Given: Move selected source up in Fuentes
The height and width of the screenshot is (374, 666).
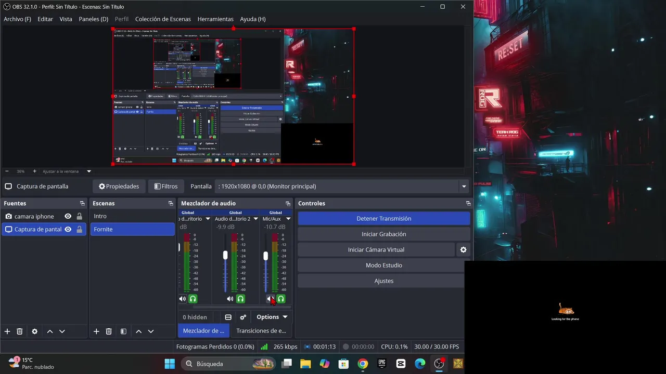Looking at the screenshot, I should click(x=50, y=331).
